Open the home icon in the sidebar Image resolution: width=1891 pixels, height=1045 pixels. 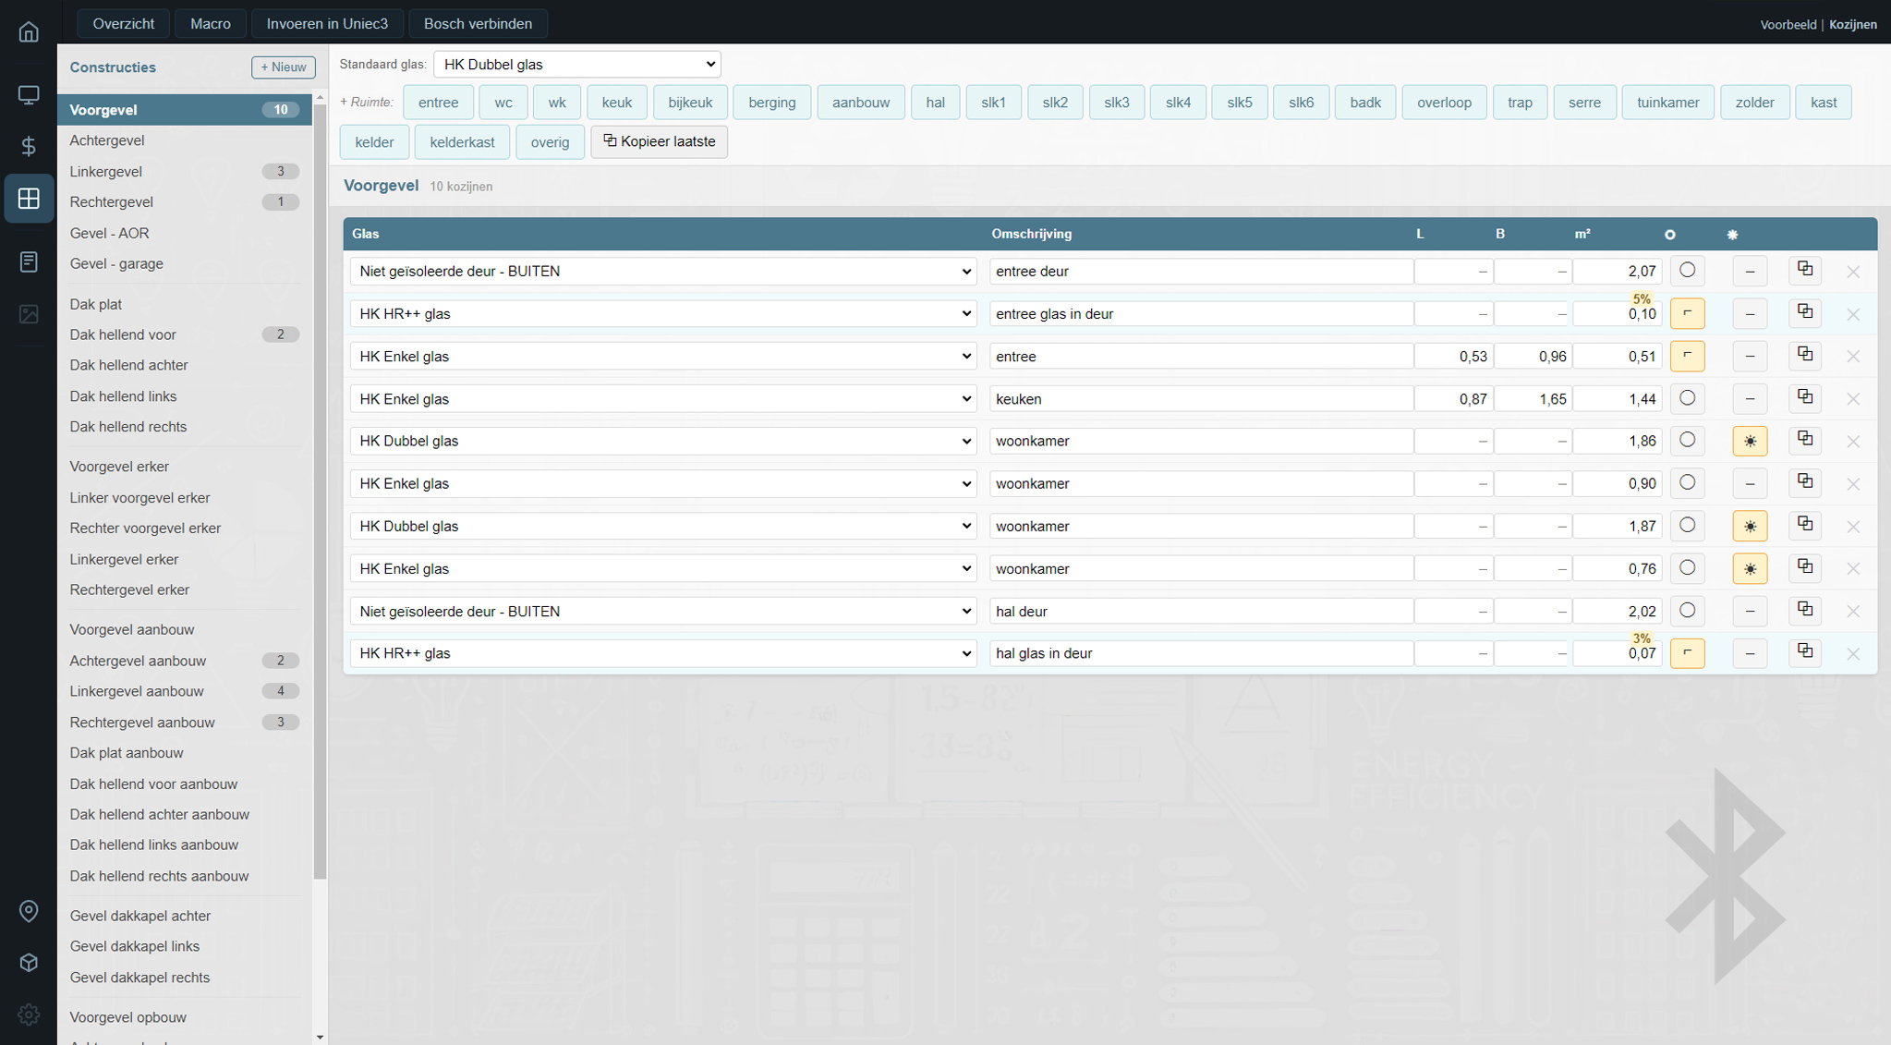29,32
